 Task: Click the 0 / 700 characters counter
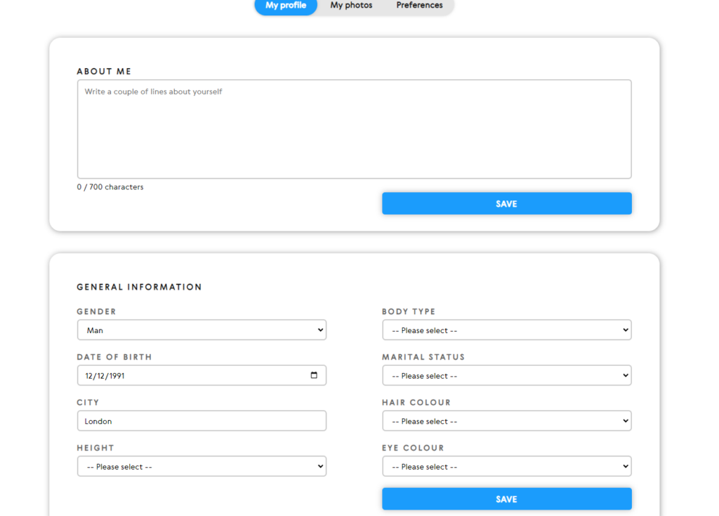(110, 187)
